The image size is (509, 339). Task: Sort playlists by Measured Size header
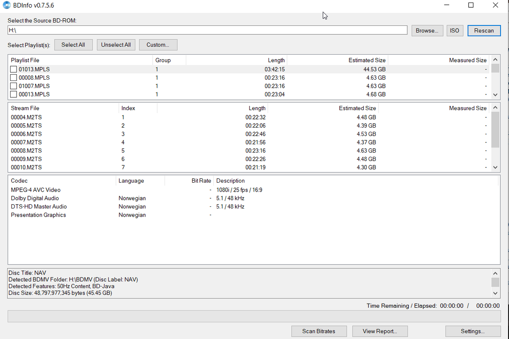(x=438, y=60)
